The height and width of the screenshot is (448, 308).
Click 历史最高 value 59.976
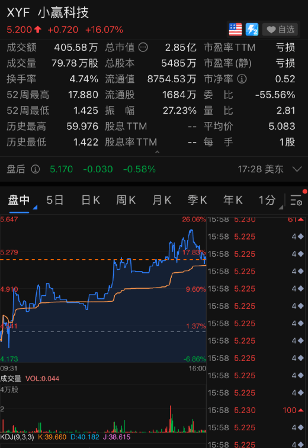tap(82, 126)
